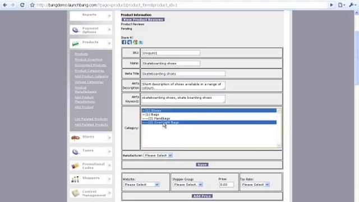Viewport: 359px width, 202px height.
Task: Click the second share icon beside Facebook
Action: 130,42
